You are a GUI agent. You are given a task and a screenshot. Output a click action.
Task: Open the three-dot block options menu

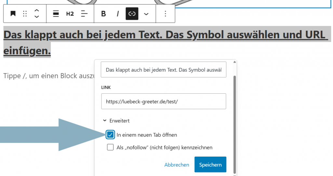(x=165, y=14)
